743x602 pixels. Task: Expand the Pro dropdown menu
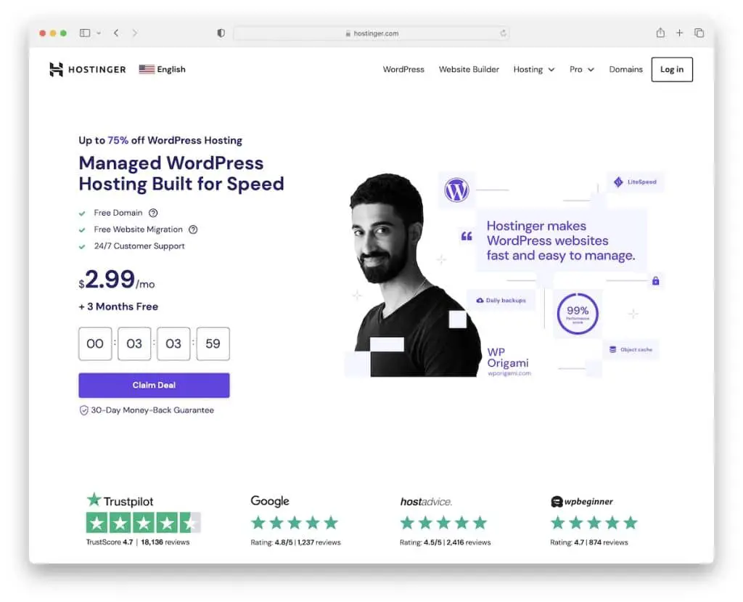click(x=581, y=69)
